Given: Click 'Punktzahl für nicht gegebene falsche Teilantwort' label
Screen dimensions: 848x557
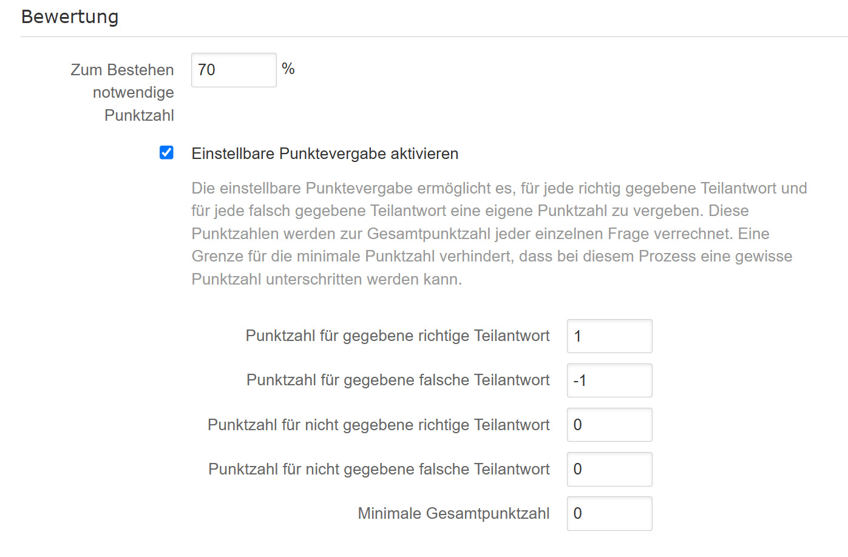Looking at the screenshot, I should [x=379, y=469].
